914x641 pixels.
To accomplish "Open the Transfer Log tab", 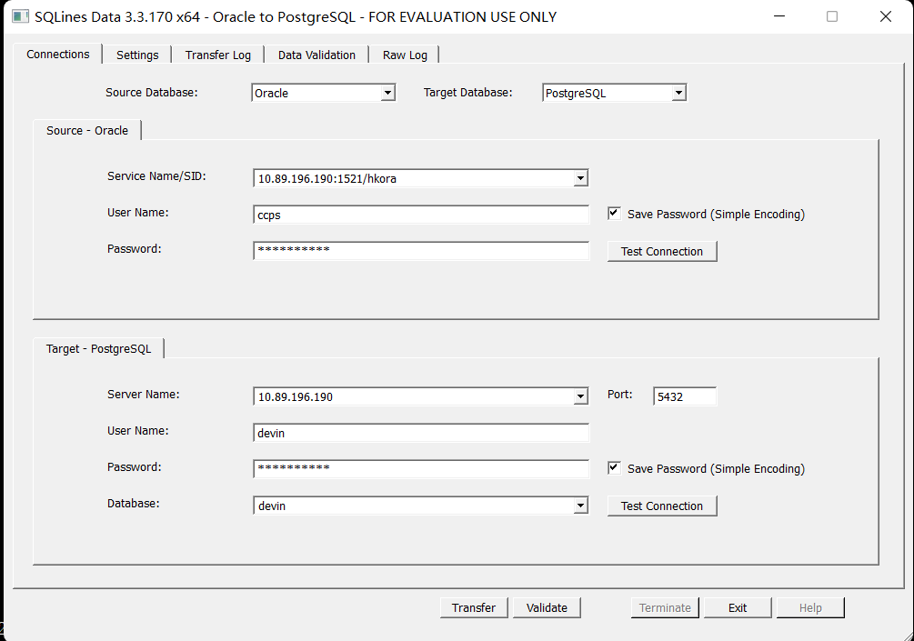I will pyautogui.click(x=218, y=55).
